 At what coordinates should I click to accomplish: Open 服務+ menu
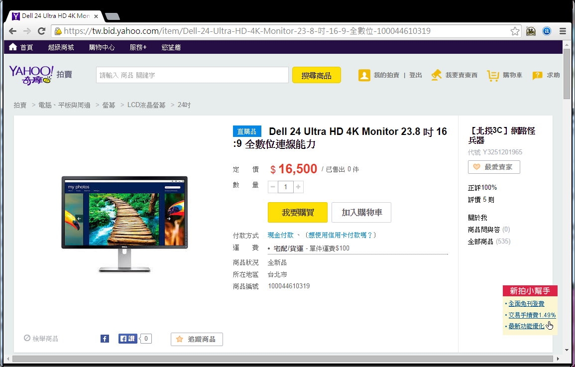pos(138,47)
